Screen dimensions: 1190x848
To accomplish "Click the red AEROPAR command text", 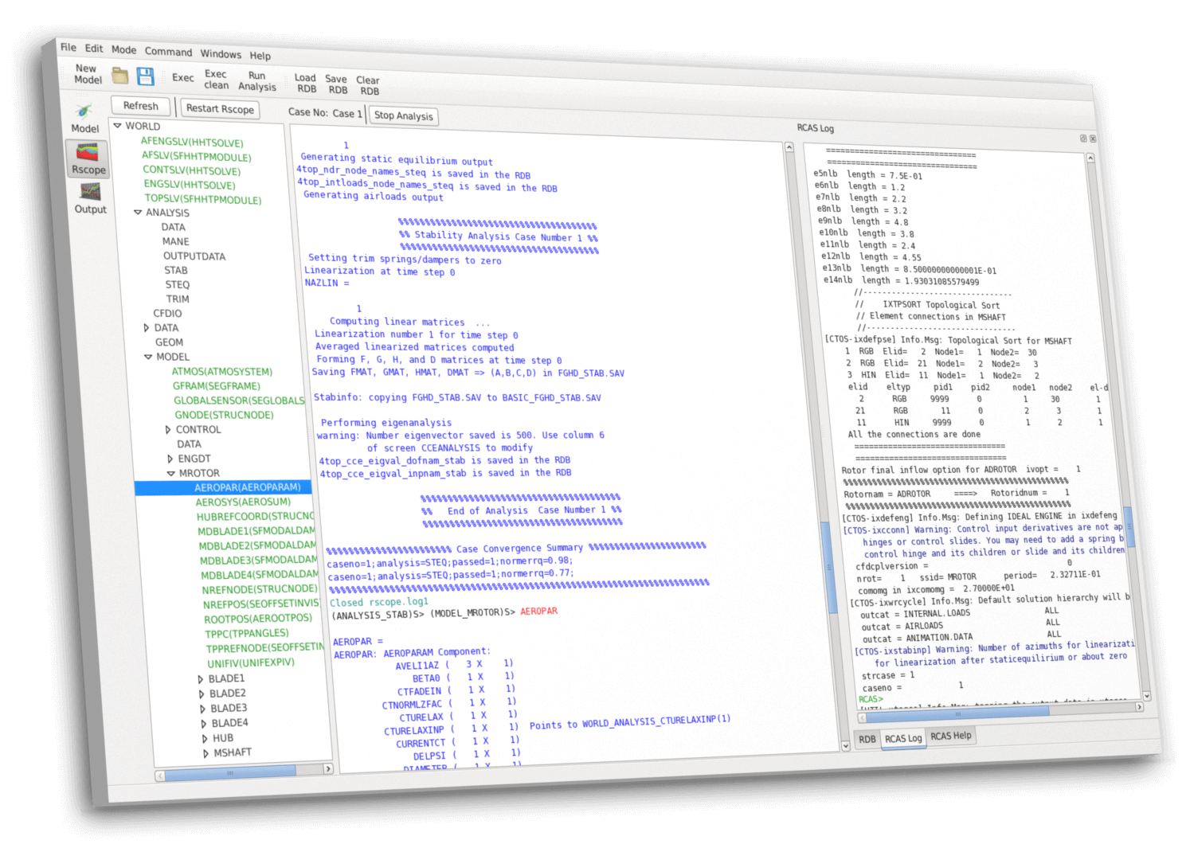I will coord(539,612).
